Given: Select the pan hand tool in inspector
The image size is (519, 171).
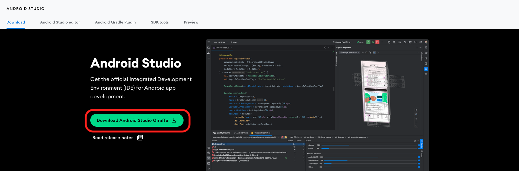Looking at the screenshot, I should (x=416, y=110).
